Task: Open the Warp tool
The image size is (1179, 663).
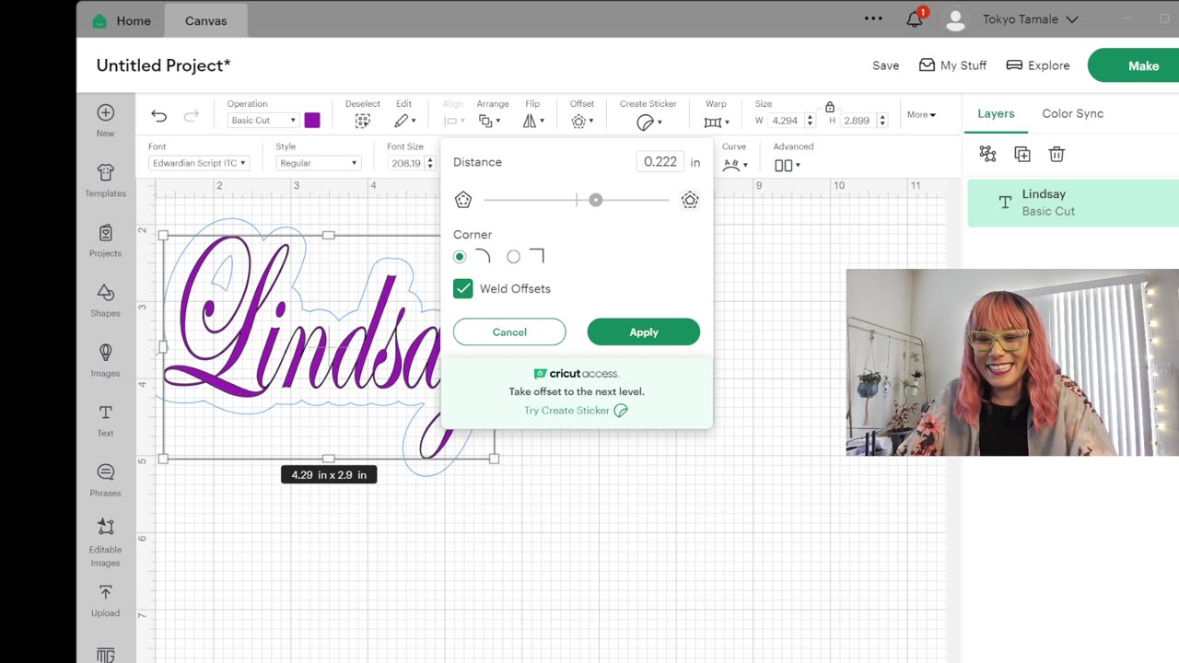Action: 716,121
